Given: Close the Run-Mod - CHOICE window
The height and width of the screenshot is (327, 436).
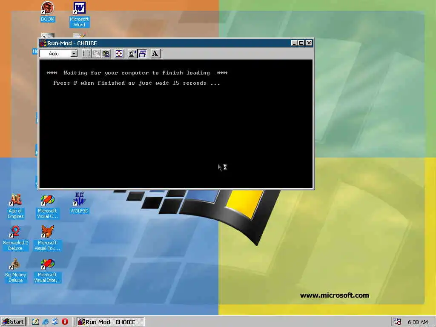Looking at the screenshot, I should point(309,43).
